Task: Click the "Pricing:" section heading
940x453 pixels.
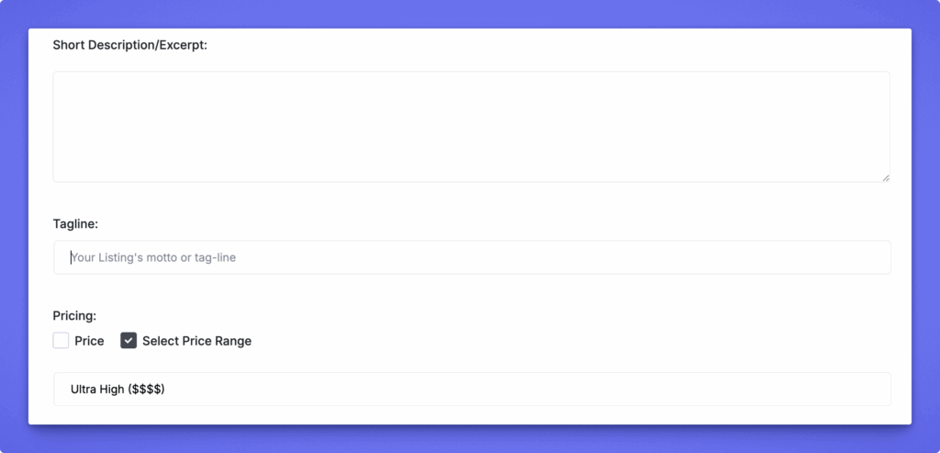Action: pyautogui.click(x=74, y=316)
